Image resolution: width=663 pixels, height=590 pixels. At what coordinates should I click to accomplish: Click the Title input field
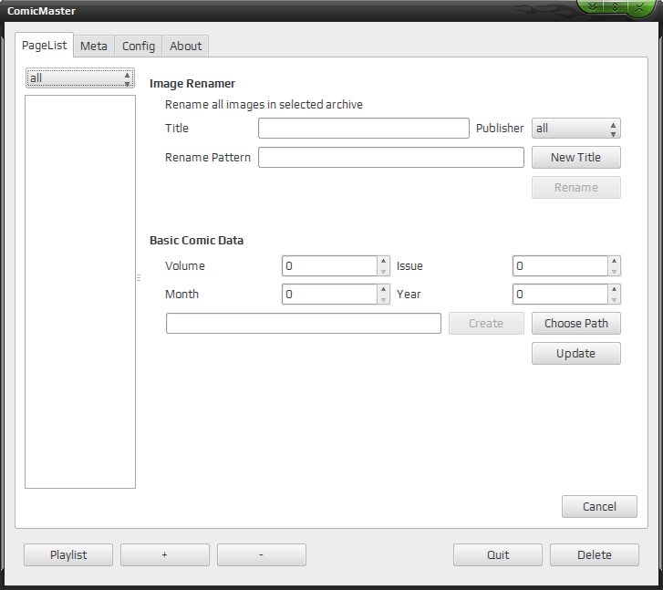click(x=364, y=129)
